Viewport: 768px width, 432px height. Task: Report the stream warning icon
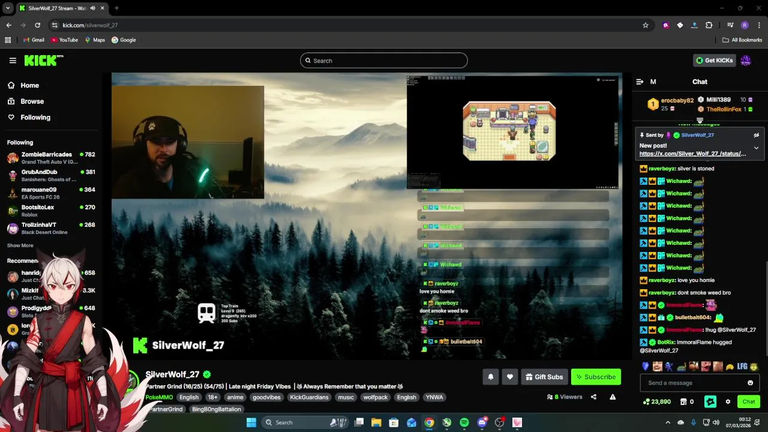[613, 397]
